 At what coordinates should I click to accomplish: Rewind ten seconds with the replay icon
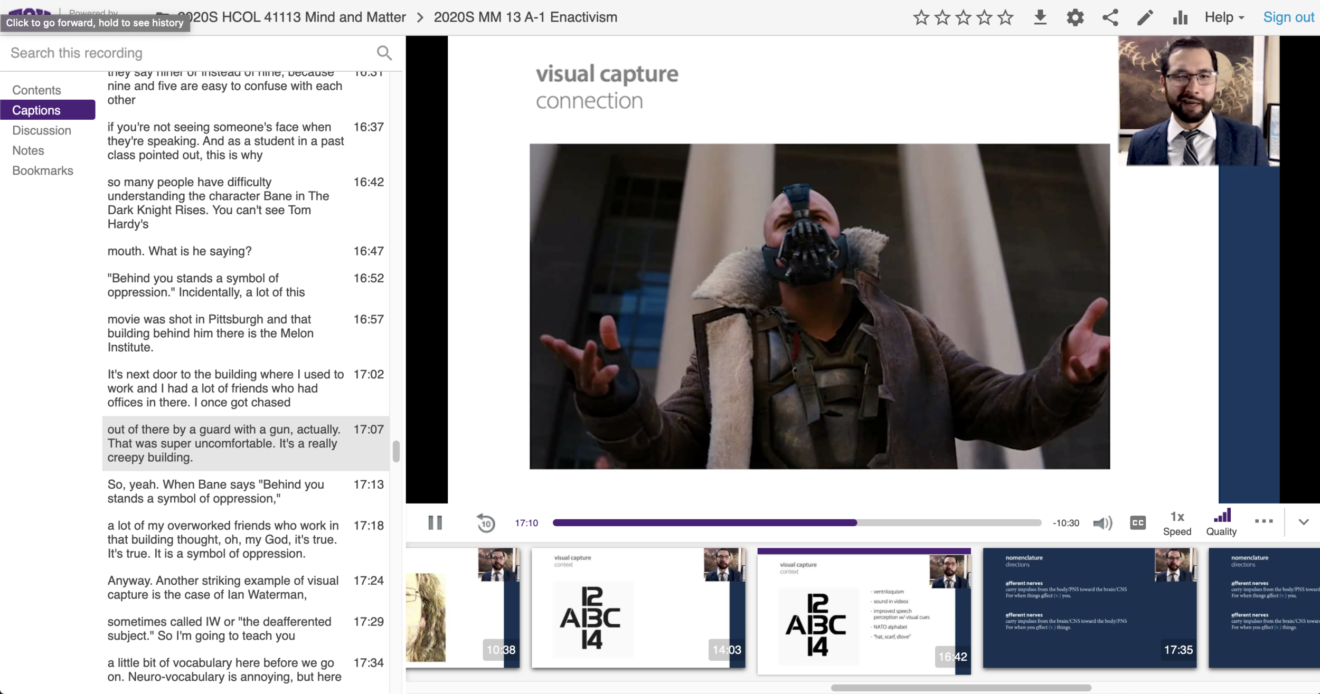pyautogui.click(x=486, y=523)
